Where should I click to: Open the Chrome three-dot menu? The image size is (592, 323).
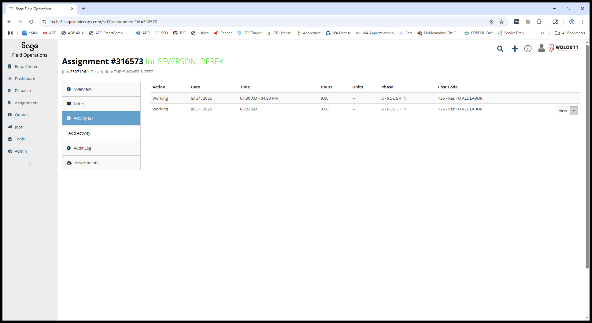pos(583,22)
